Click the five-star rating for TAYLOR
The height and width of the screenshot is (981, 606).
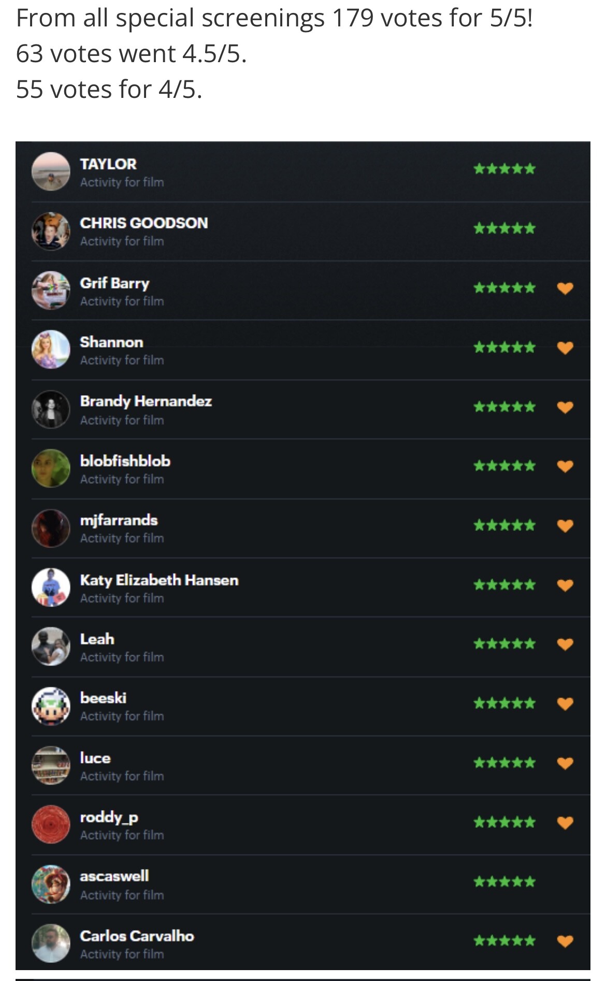point(504,169)
